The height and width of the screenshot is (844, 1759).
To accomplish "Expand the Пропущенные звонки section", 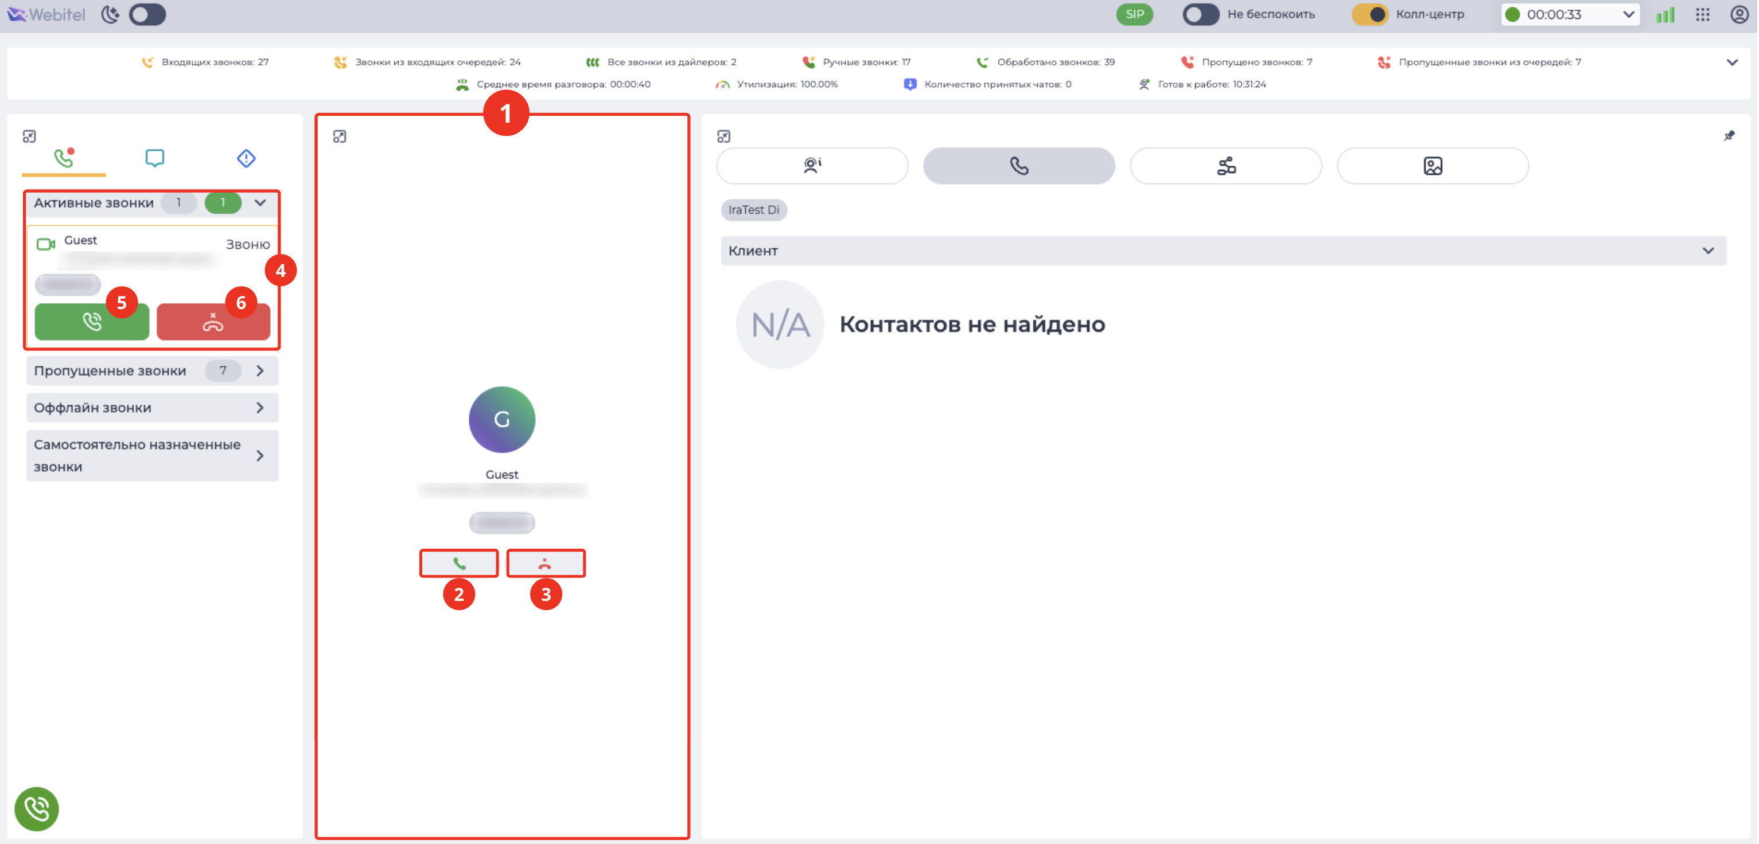I will click(x=152, y=370).
